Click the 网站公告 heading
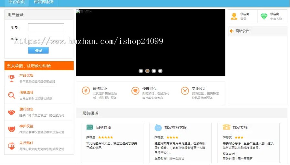Screen dimensions: 290x165 [x=242, y=31]
